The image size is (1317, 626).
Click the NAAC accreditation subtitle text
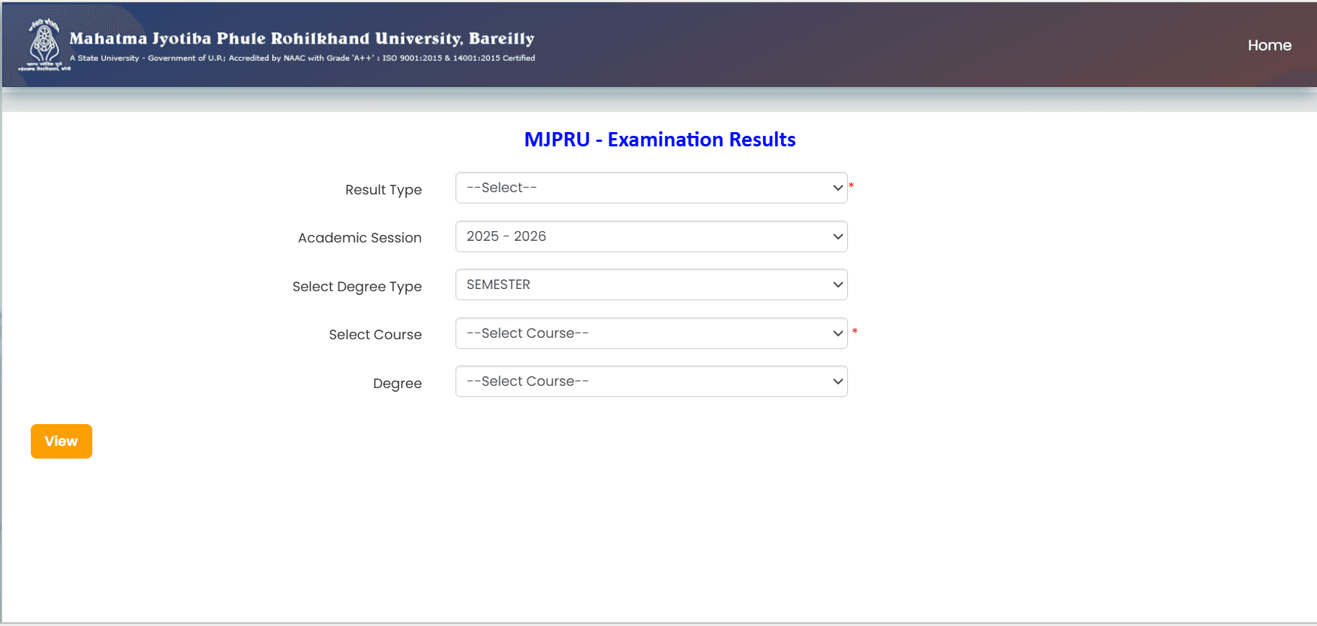point(302,58)
